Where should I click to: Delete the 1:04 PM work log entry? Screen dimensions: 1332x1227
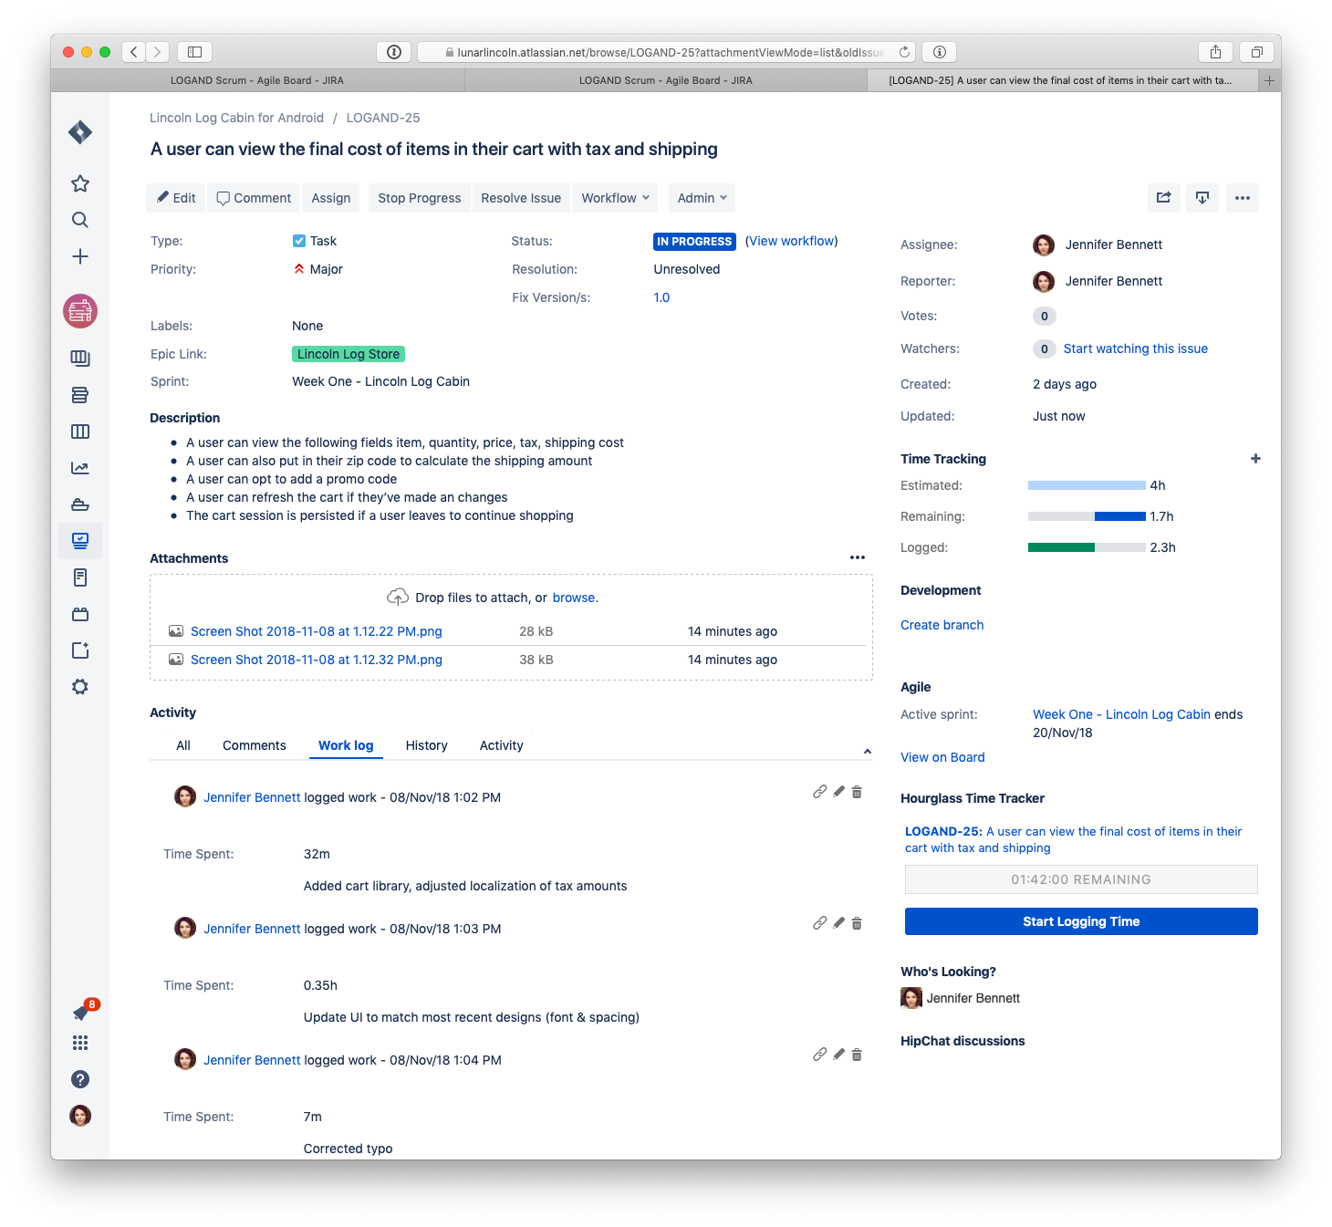(x=857, y=1055)
